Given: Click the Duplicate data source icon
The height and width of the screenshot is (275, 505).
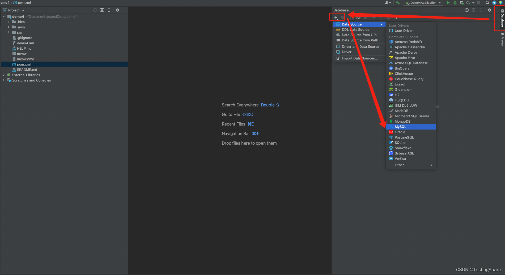Looking at the screenshot, I should [x=343, y=18].
